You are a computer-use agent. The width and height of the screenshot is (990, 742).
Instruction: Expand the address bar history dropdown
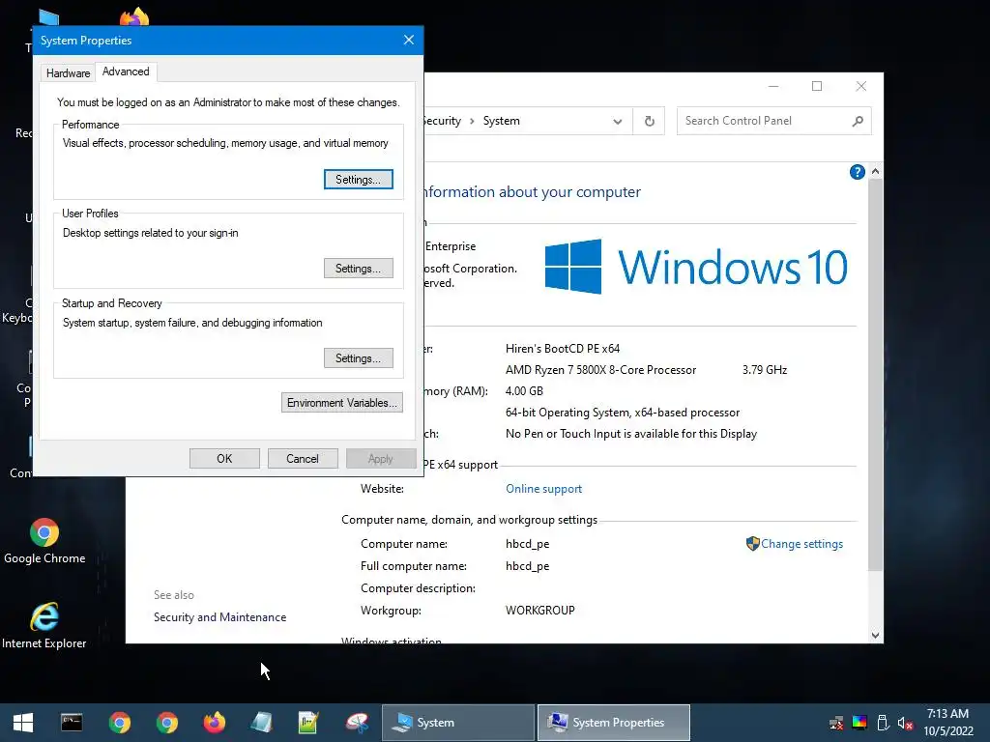pos(618,122)
